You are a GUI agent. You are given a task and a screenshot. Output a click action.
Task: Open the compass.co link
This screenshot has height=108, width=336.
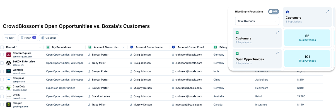(x=19, y=82)
